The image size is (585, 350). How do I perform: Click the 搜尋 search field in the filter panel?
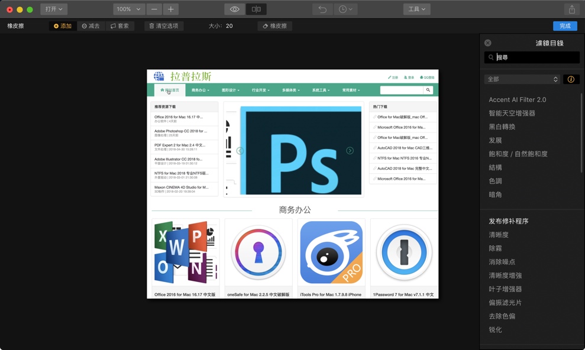pyautogui.click(x=532, y=57)
